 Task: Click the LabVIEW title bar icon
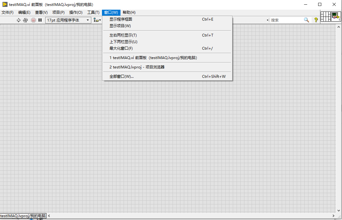(5, 4)
